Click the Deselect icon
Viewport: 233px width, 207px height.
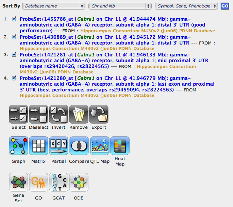(x=38, y=115)
